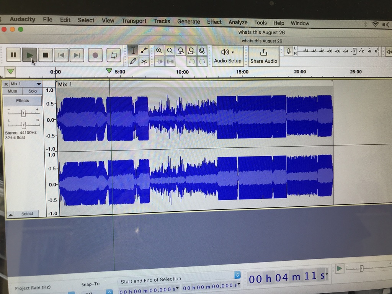Adjust the Mix 1 pan slider
Image resolution: width=392 pixels, height=294 pixels.
pyautogui.click(x=23, y=125)
